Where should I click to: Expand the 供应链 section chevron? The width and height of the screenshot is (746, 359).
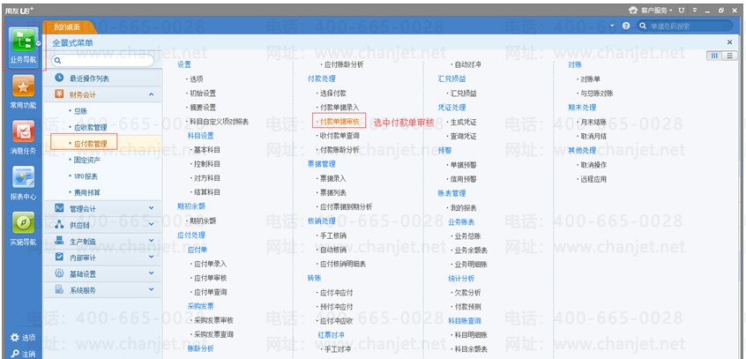tap(152, 224)
